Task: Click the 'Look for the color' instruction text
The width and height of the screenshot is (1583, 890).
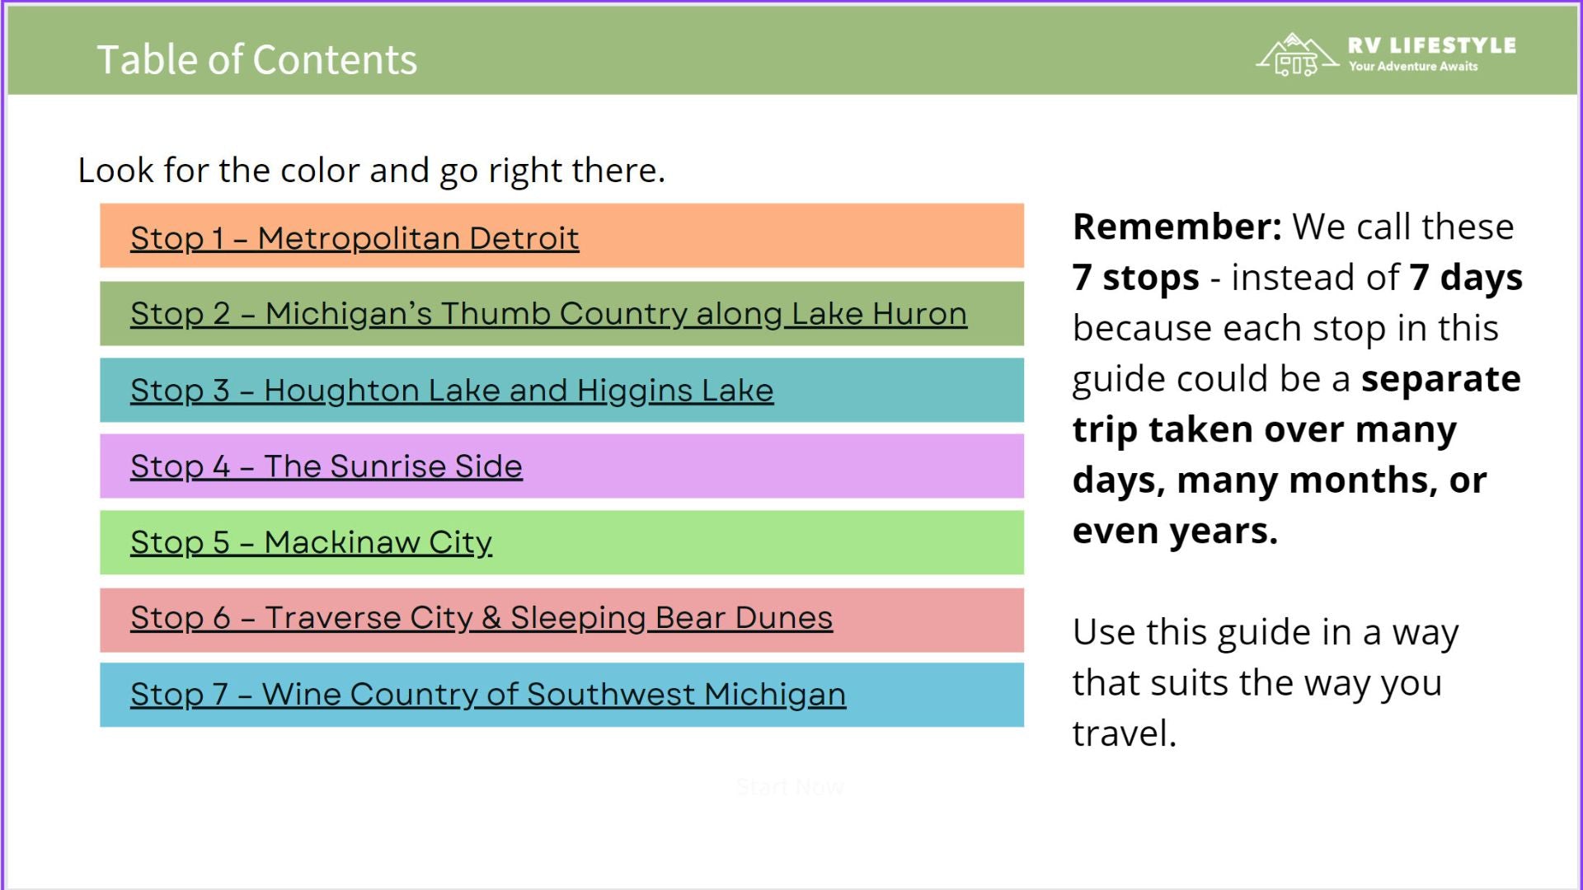Action: (x=371, y=171)
